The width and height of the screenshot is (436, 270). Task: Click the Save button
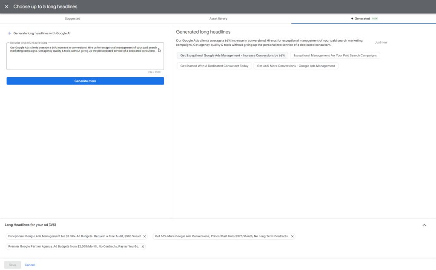tap(12, 265)
